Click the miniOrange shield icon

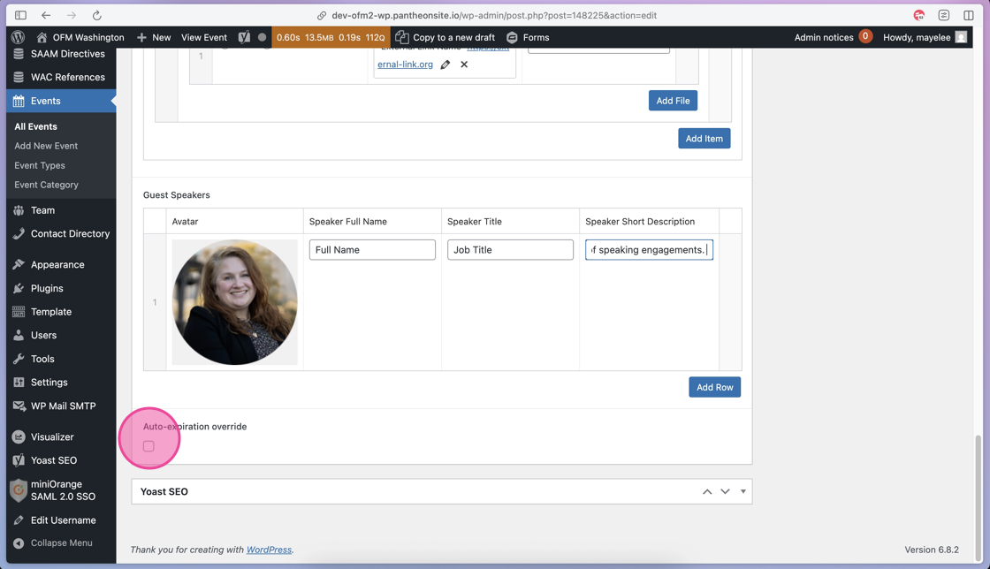point(19,489)
